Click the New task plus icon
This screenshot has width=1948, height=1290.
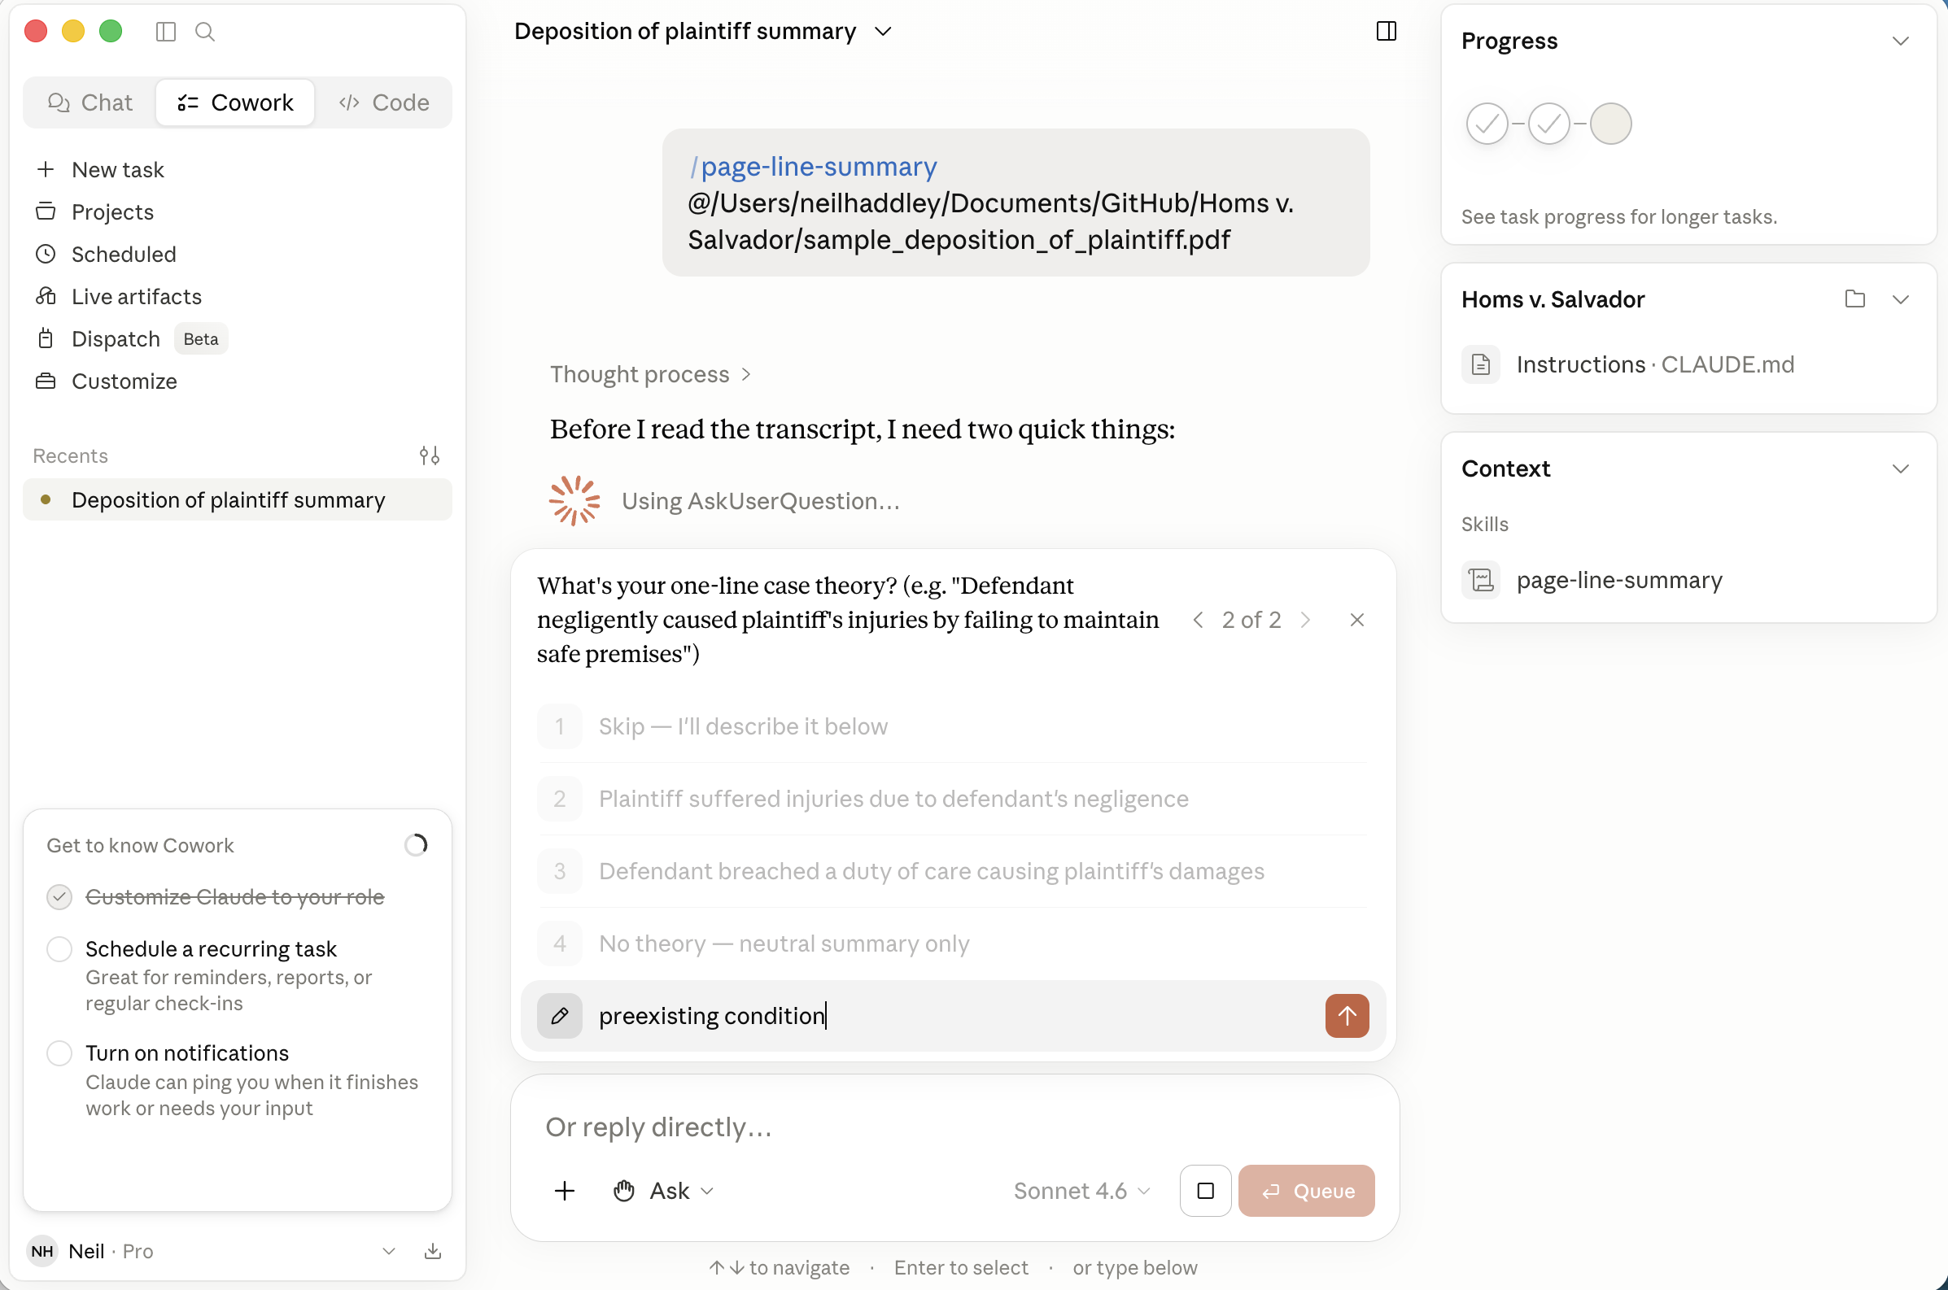click(46, 169)
